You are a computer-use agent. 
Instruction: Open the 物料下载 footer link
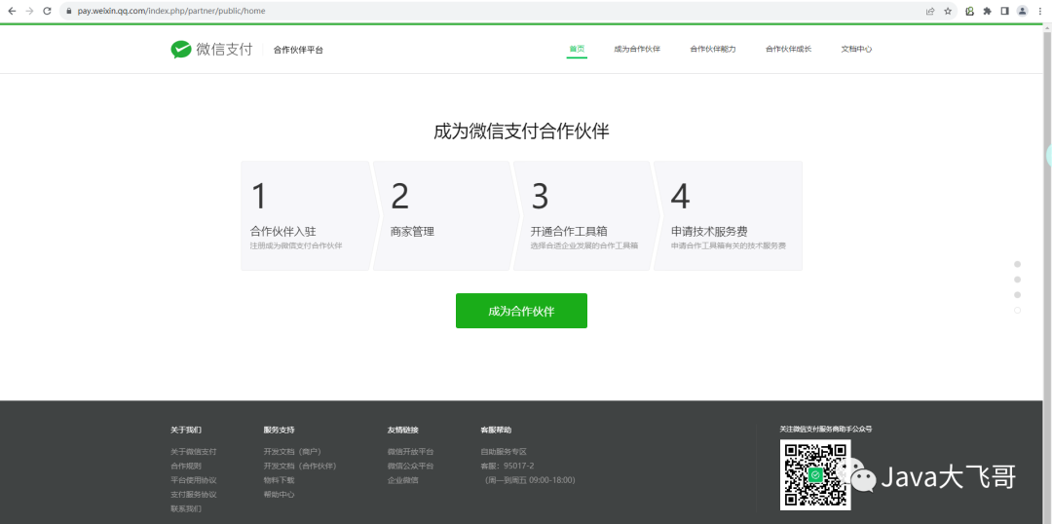pyautogui.click(x=280, y=480)
